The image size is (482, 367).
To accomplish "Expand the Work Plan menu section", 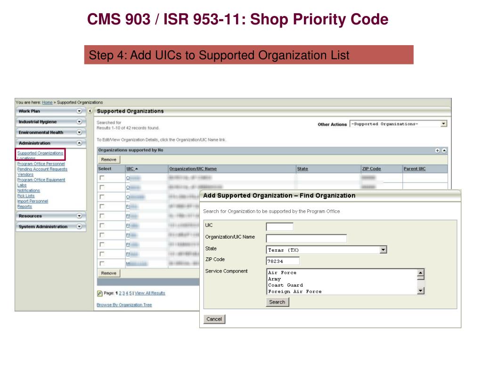I will pyautogui.click(x=79, y=111).
